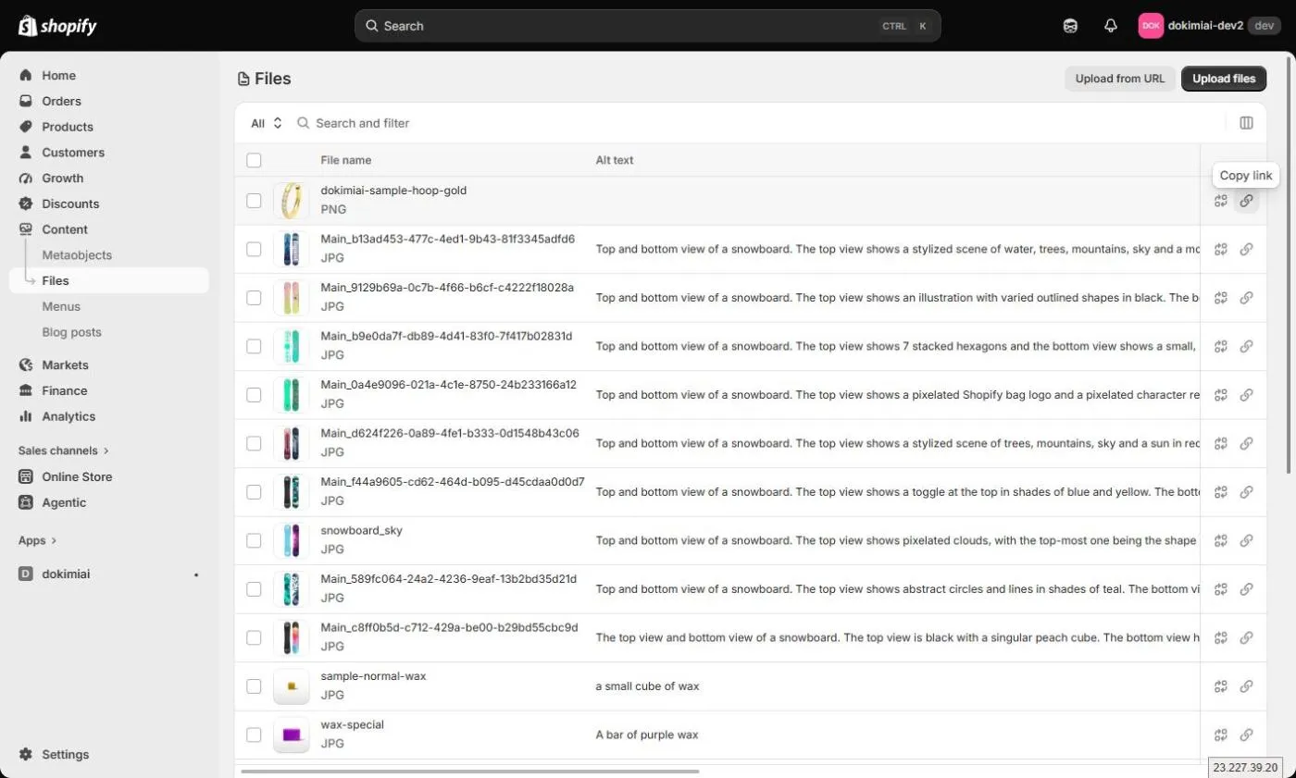Screen dimensions: 1296x778
Task: Click the Shopify logo
Action: [x=57, y=26]
